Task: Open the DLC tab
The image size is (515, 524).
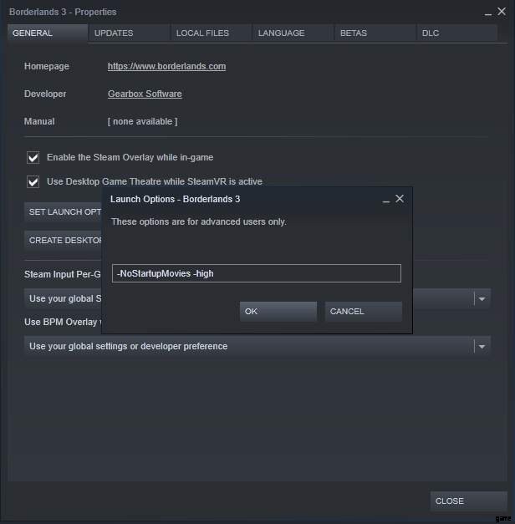Action: 456,33
